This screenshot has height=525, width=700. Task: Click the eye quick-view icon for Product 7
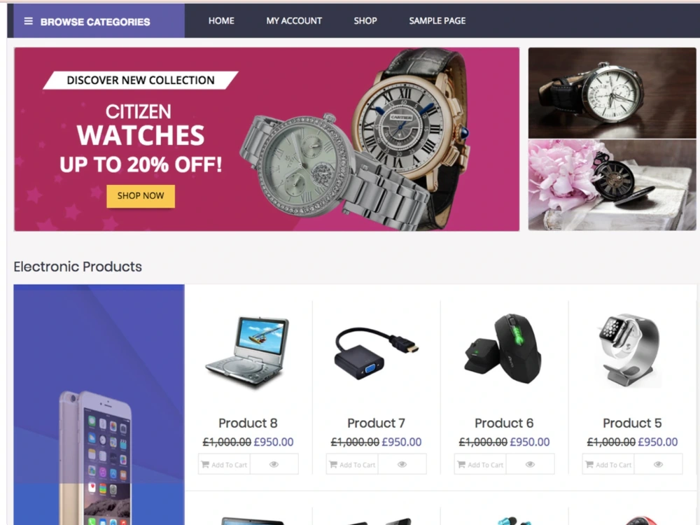pos(402,464)
